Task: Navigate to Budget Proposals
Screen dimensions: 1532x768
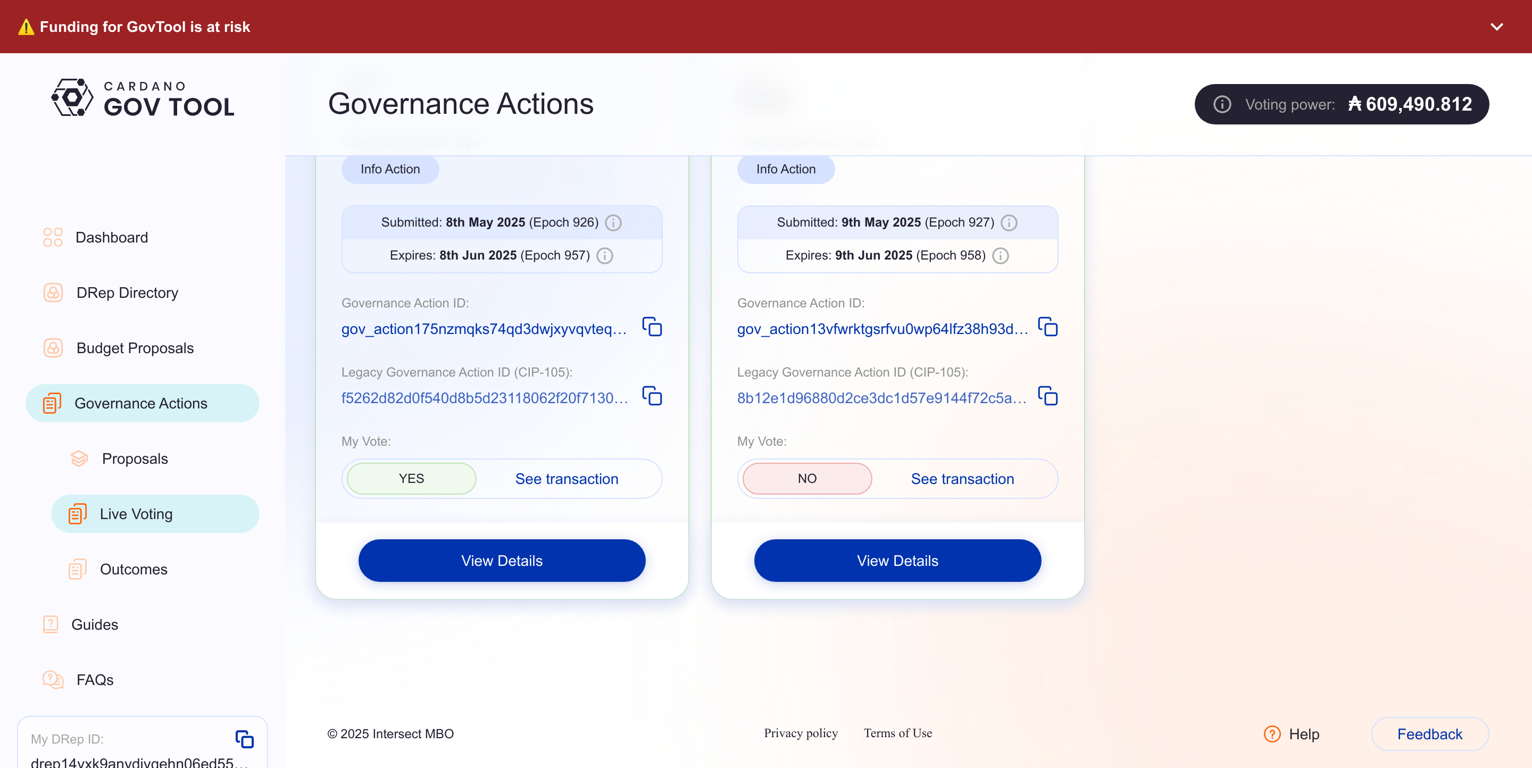Action: pyautogui.click(x=135, y=348)
